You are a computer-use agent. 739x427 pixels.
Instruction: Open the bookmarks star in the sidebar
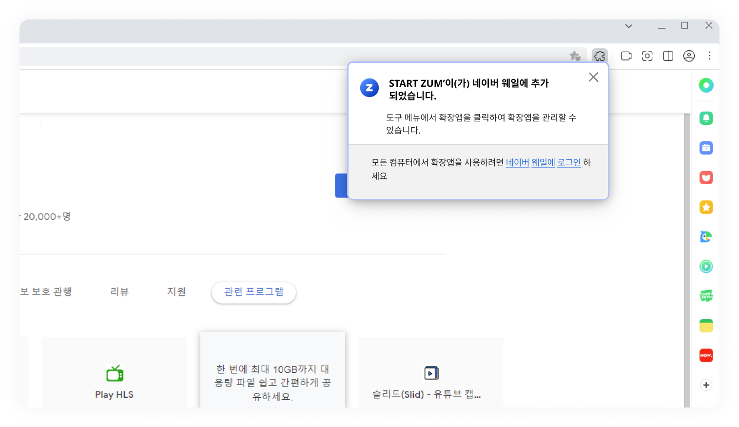point(706,207)
